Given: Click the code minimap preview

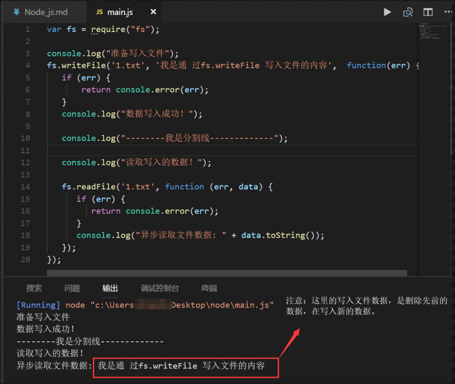Looking at the screenshot, I should click(x=432, y=31).
